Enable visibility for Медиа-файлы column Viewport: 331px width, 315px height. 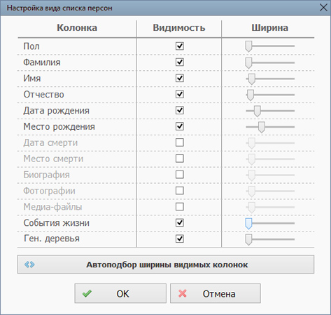click(180, 207)
